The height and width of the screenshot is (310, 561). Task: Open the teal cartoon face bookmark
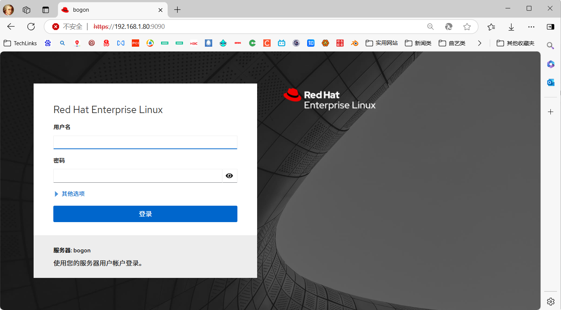tap(223, 43)
